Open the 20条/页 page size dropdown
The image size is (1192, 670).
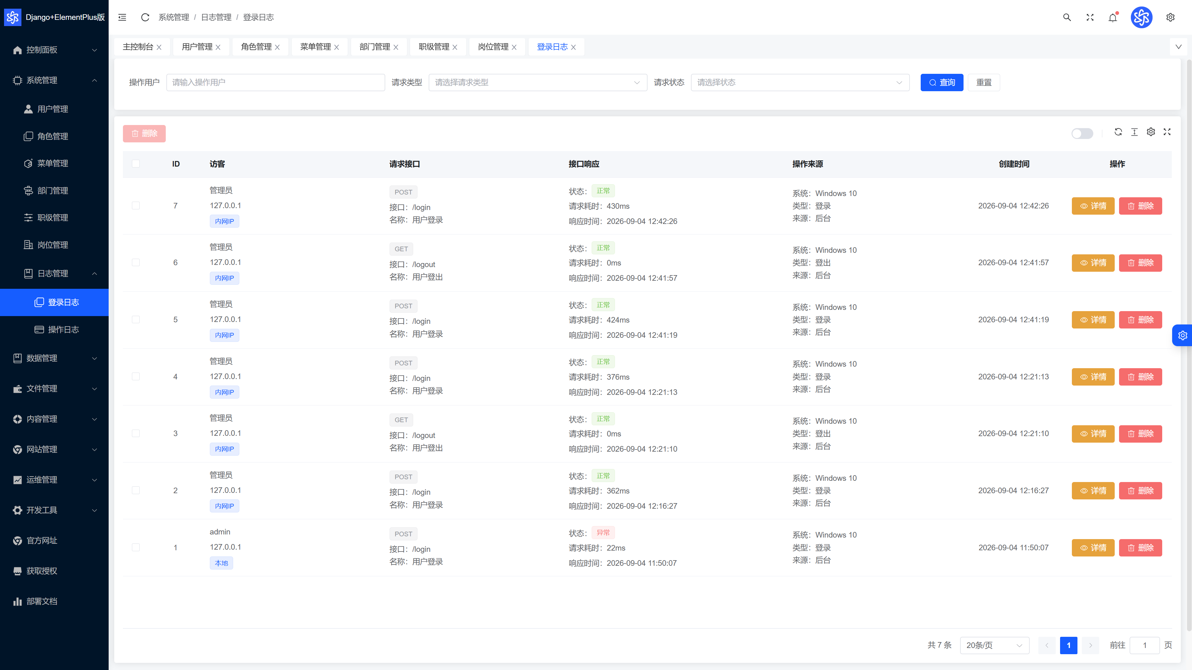(994, 645)
